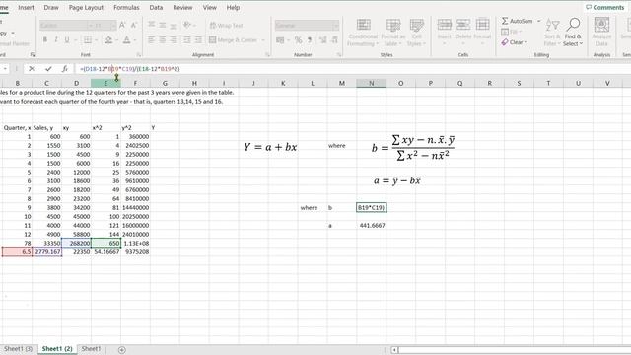The height and width of the screenshot is (355, 631).
Task: Open font size dropdown
Action: coord(113,26)
